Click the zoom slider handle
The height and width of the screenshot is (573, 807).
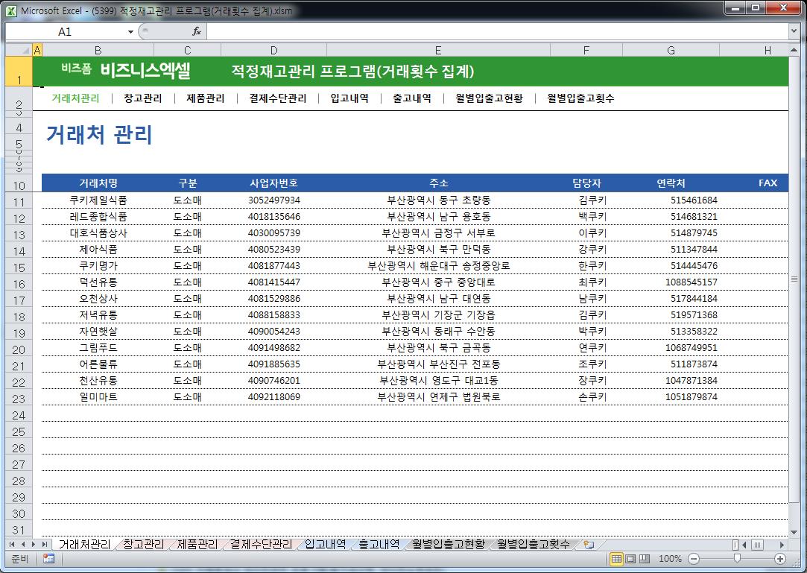click(x=737, y=559)
